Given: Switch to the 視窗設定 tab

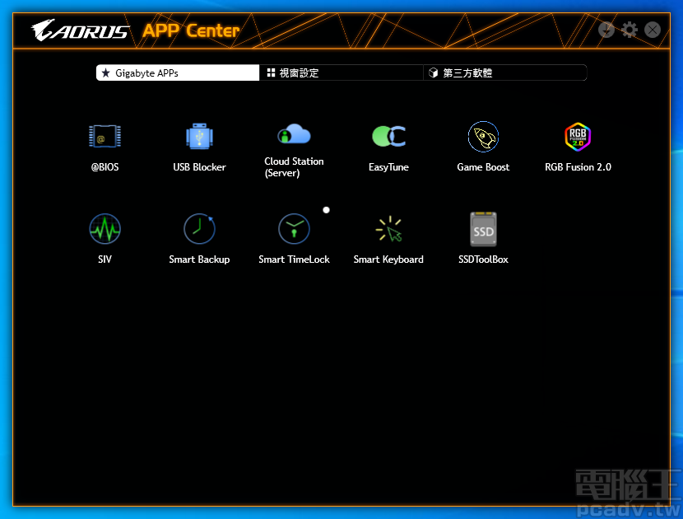Looking at the screenshot, I should pos(341,73).
